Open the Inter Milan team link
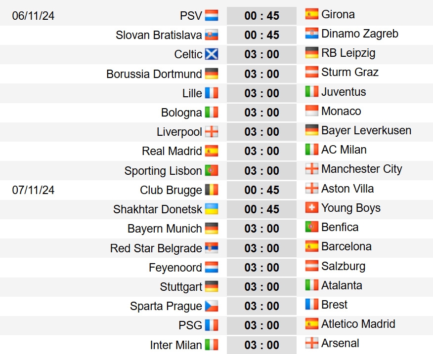The height and width of the screenshot is (354, 433). (x=176, y=345)
